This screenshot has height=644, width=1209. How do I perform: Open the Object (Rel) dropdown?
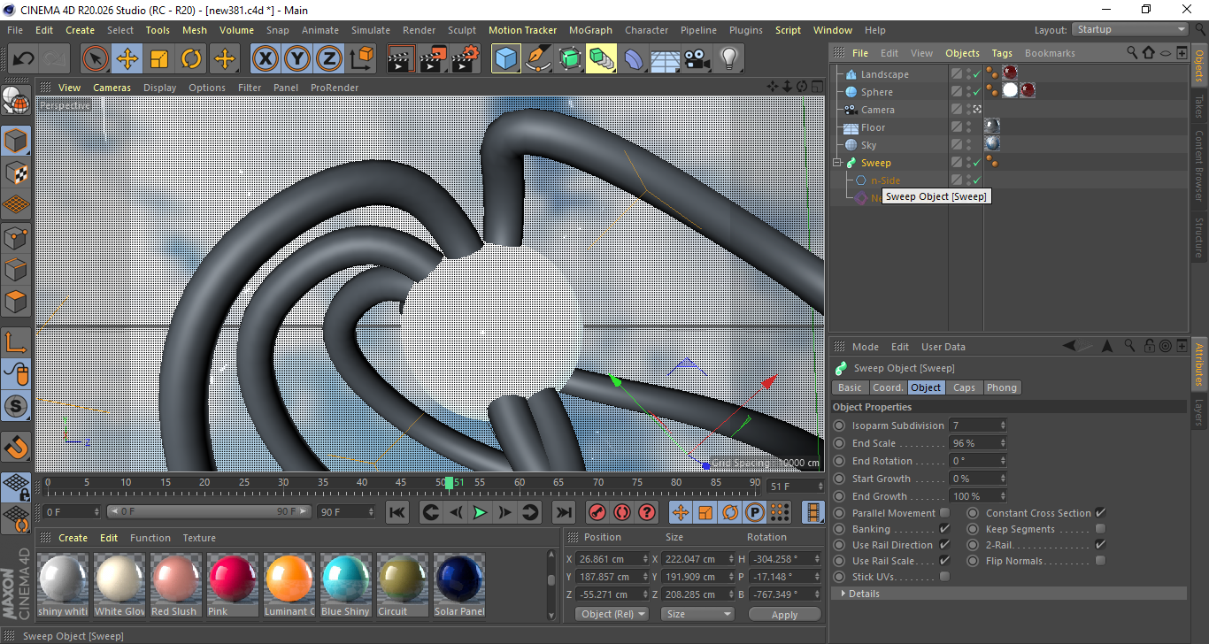[612, 614]
